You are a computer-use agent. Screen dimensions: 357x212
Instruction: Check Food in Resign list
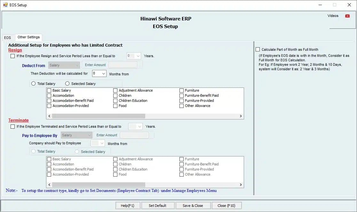[115, 106]
